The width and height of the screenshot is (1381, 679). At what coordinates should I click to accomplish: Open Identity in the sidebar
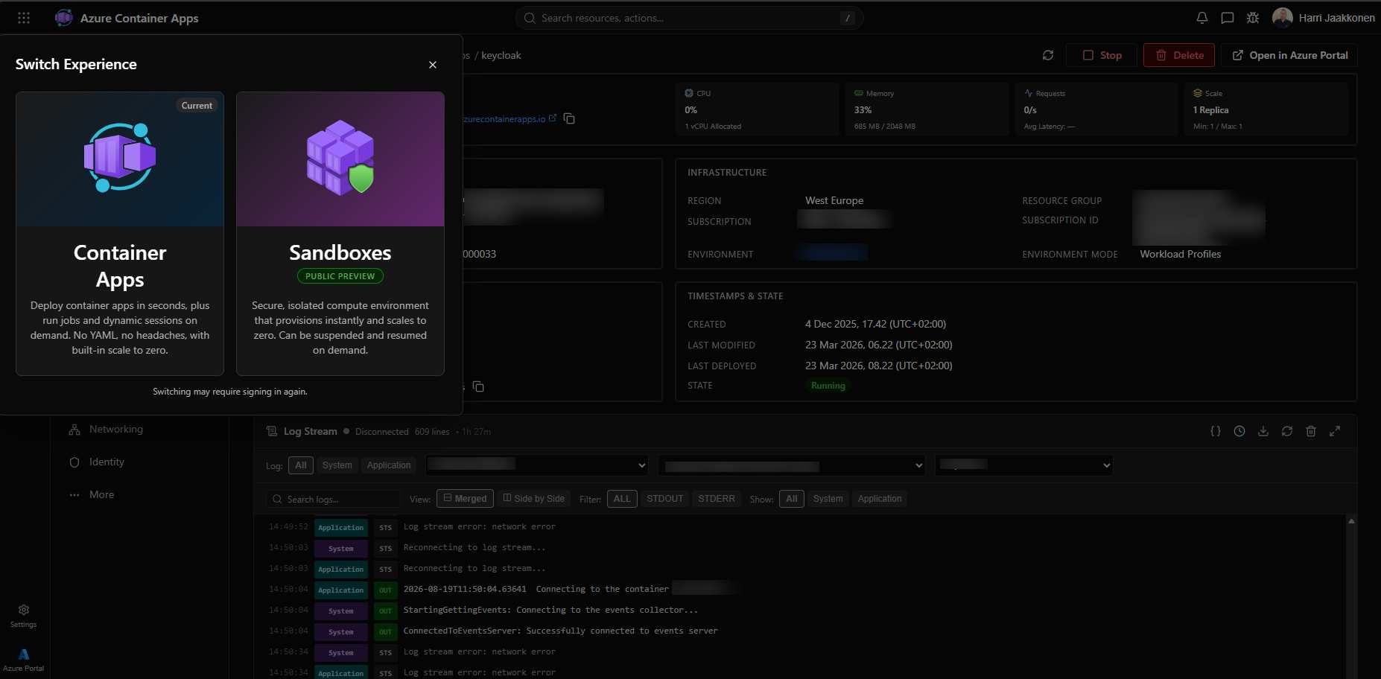[x=107, y=462]
